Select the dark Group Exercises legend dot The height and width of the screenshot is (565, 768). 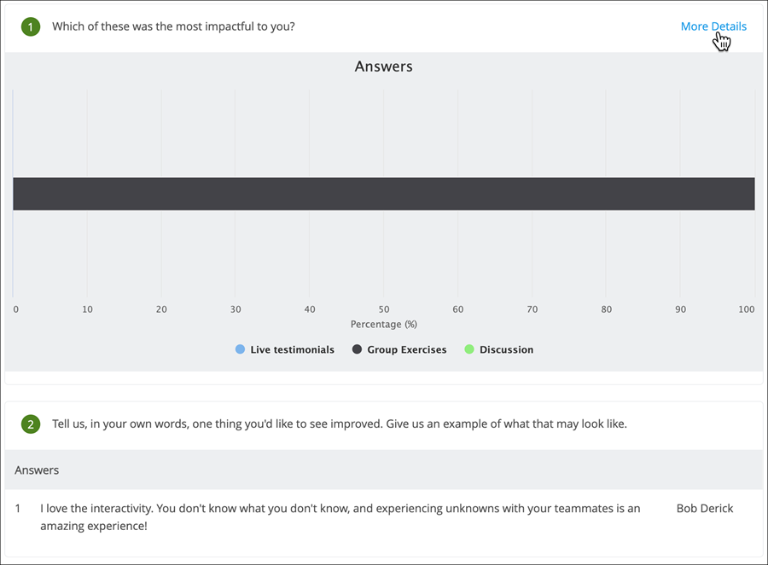point(355,349)
